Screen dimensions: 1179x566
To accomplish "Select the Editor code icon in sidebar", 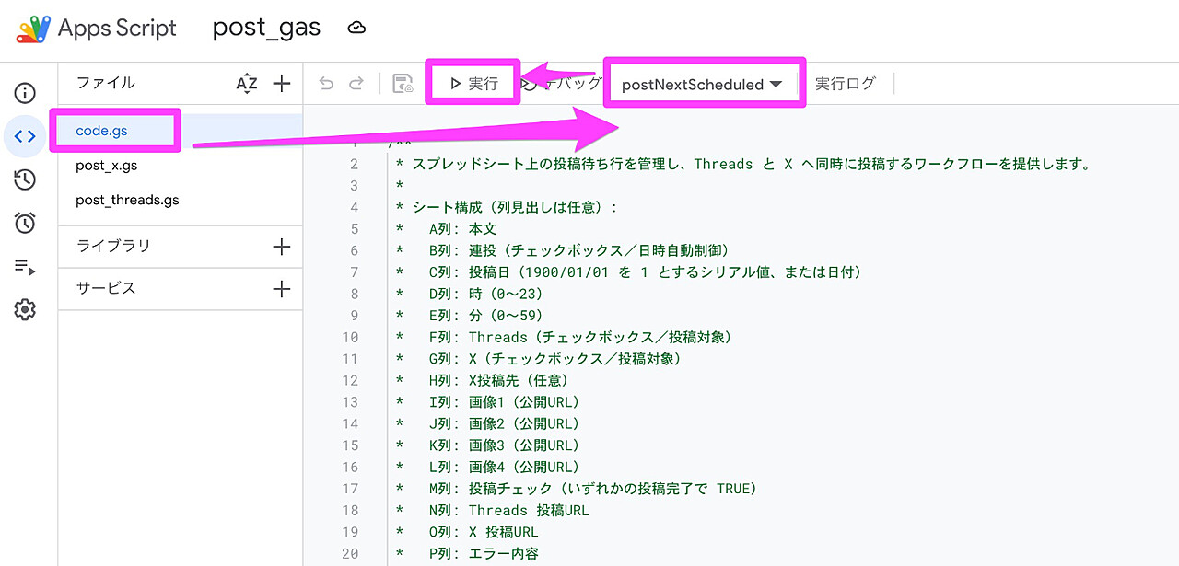I will coord(25,135).
